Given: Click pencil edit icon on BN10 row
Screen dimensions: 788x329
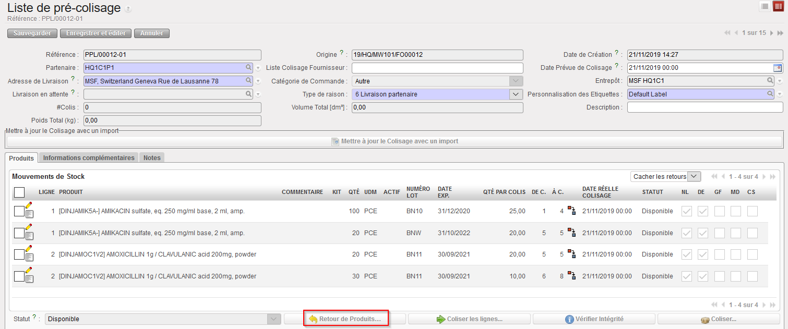Looking at the screenshot, I should click(29, 206).
